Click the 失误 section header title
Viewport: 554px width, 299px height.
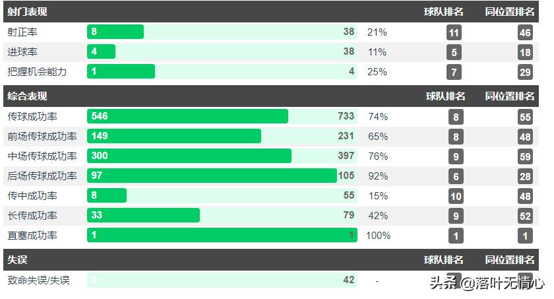click(17, 259)
